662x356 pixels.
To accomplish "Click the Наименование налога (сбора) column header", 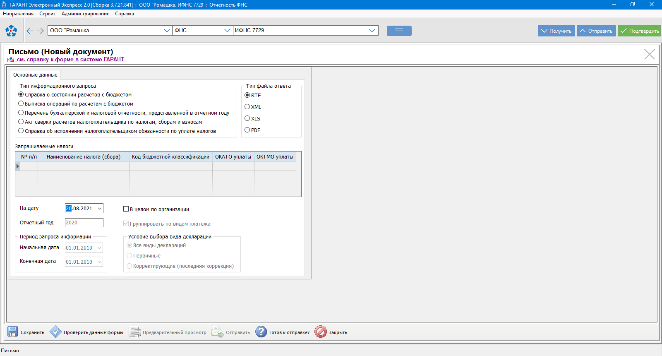I will (84, 157).
